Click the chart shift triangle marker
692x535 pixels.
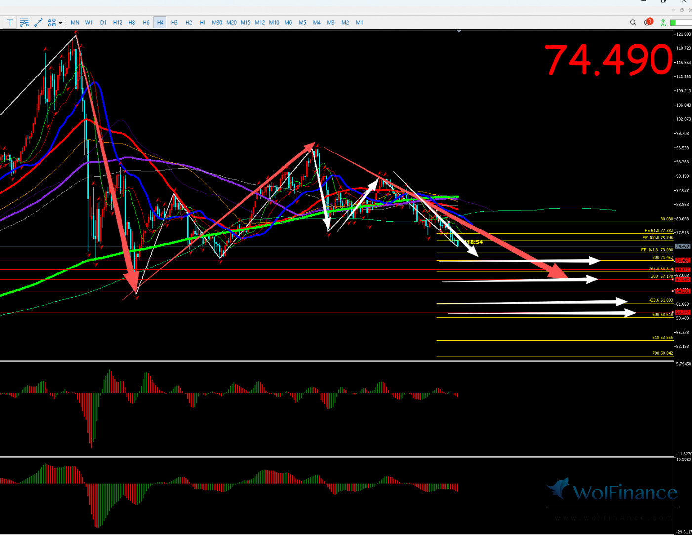[x=459, y=31]
